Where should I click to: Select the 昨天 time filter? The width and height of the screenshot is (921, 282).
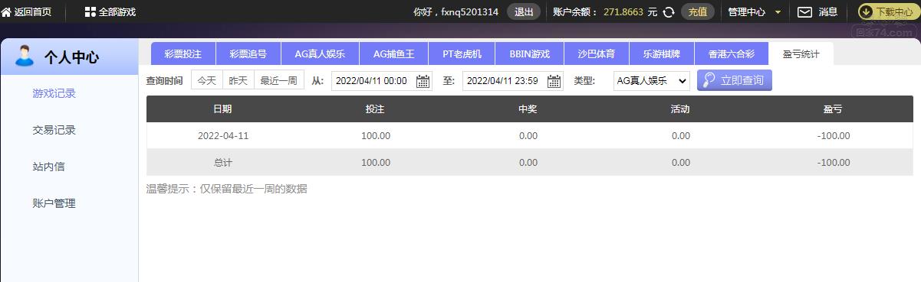point(238,80)
